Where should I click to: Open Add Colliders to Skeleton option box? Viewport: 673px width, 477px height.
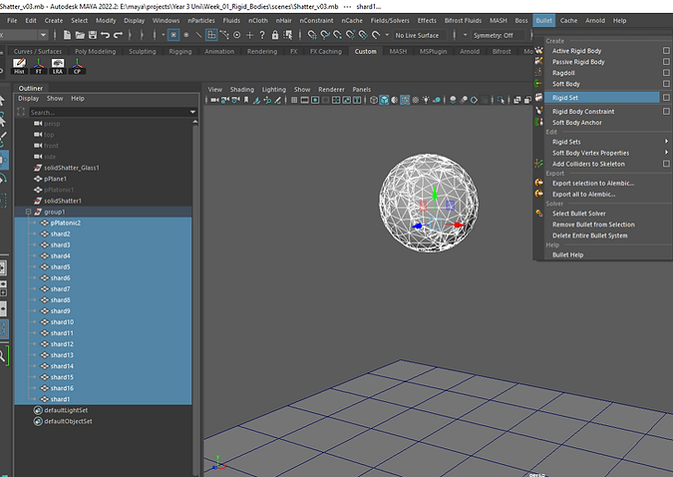(666, 164)
